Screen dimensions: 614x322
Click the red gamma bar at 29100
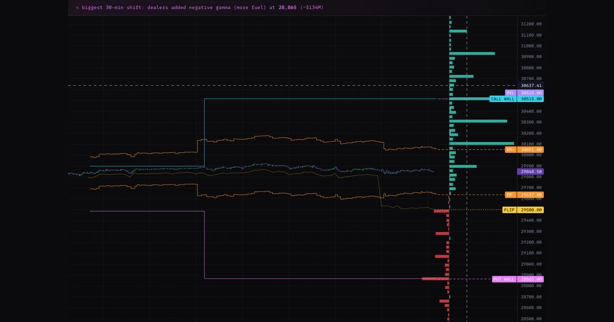(x=442, y=256)
